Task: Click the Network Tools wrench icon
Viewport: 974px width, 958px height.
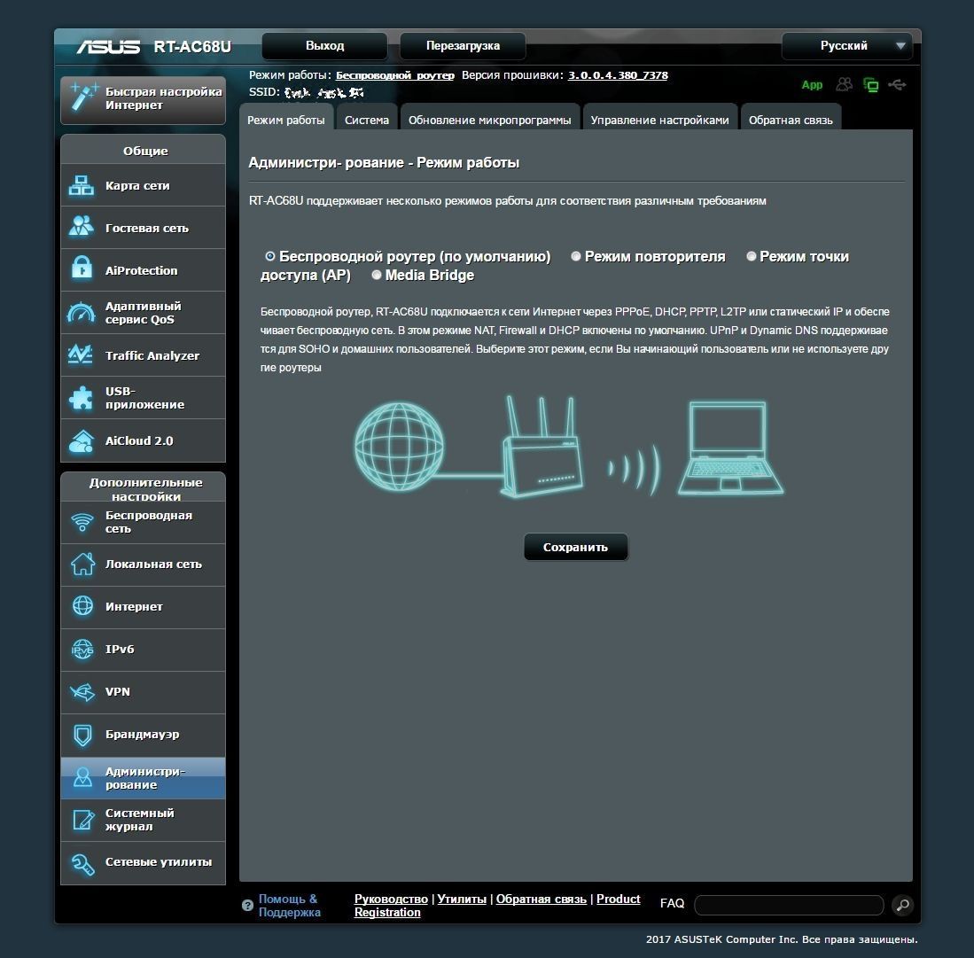Action: pyautogui.click(x=82, y=863)
